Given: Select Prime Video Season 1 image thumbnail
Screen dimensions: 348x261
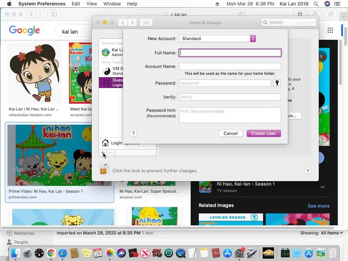Looking at the screenshot, I should [x=50, y=155].
